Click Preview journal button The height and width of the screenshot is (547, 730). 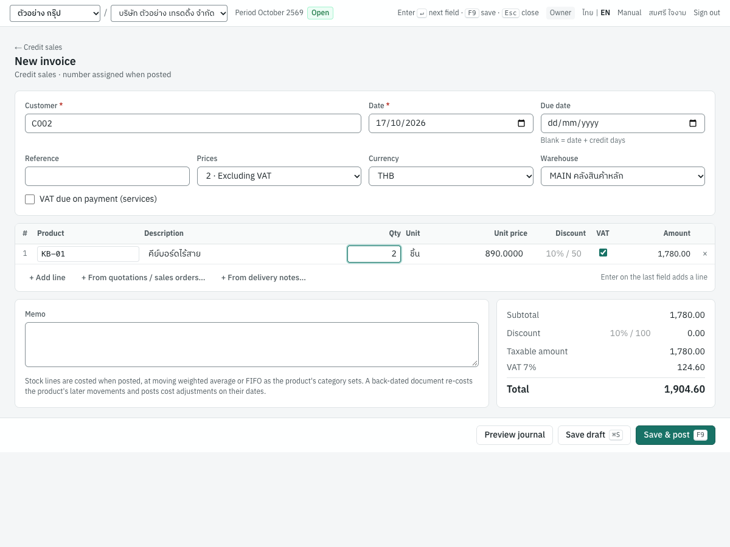(515, 435)
